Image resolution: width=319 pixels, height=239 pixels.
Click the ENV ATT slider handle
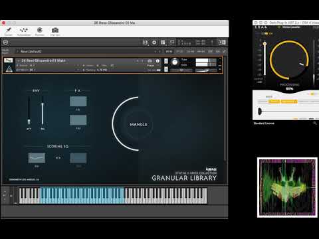pos(29,121)
